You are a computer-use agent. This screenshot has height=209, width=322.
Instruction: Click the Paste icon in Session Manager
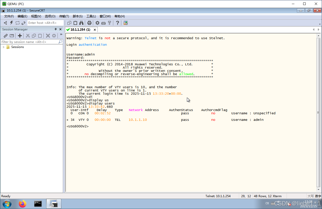(x=40, y=36)
